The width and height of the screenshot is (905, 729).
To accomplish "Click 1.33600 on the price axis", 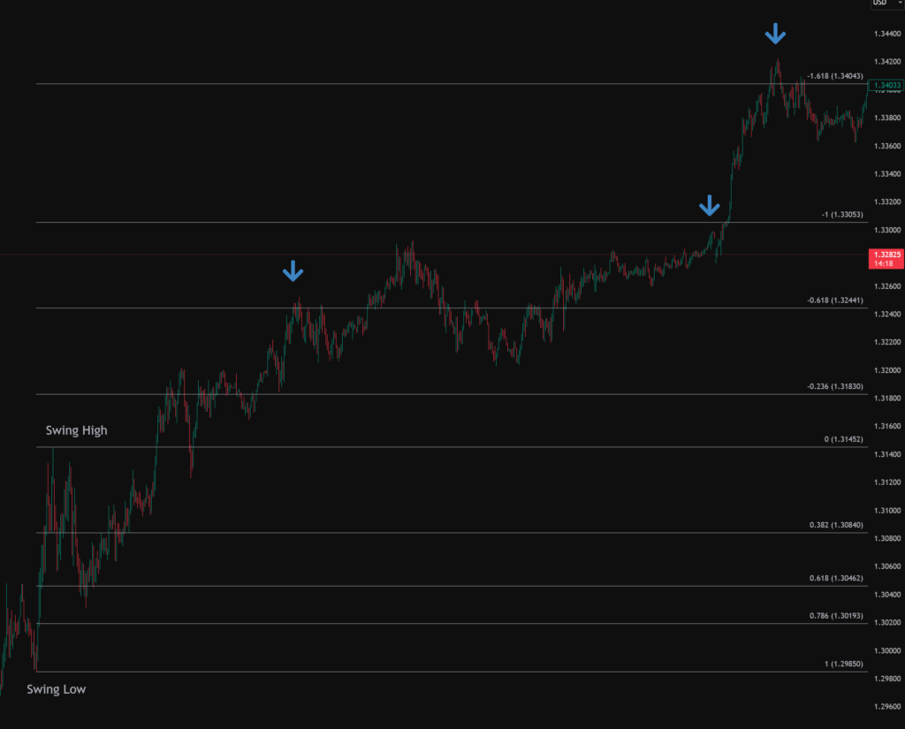I will pos(887,146).
